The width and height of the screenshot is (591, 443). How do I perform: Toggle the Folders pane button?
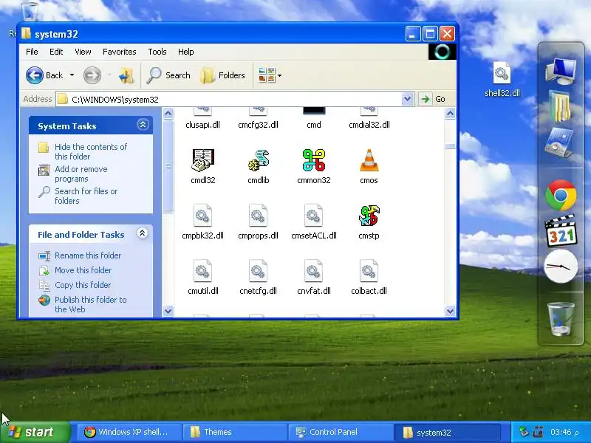click(x=223, y=75)
